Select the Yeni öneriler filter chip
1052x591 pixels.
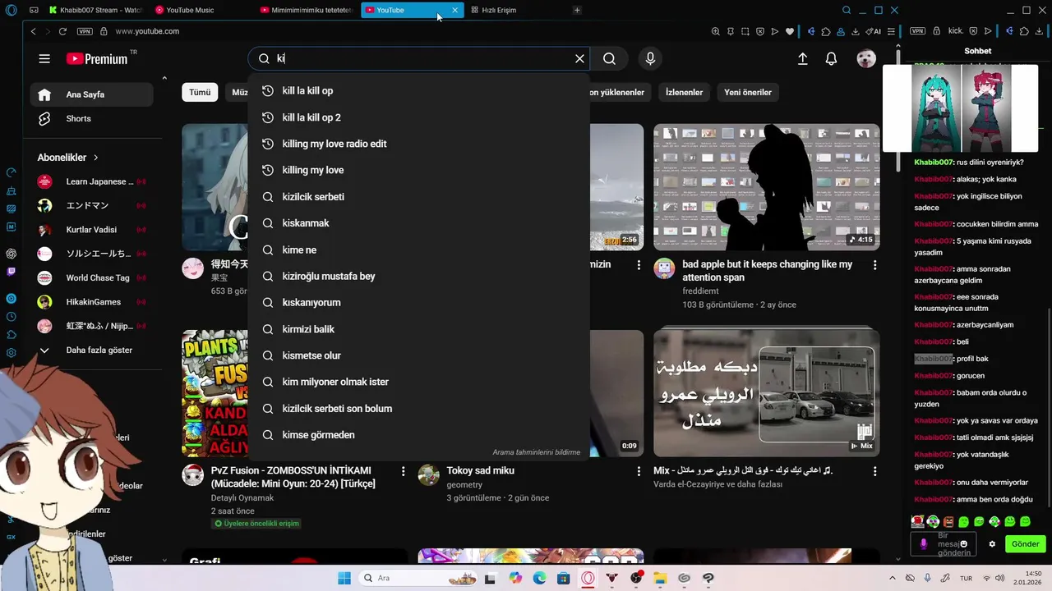click(x=747, y=92)
